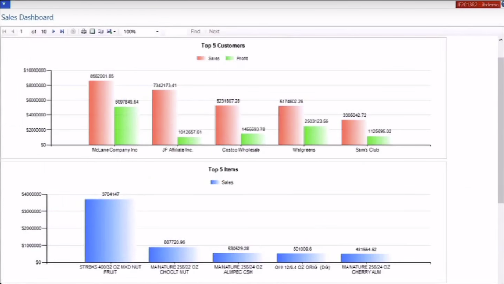Open the page setup icon
The height and width of the screenshot is (284, 504).
point(100,31)
